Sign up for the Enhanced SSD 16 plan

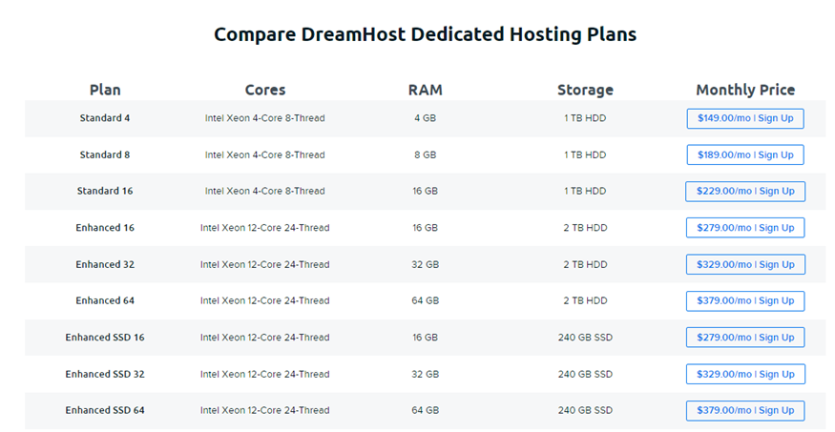745,338
